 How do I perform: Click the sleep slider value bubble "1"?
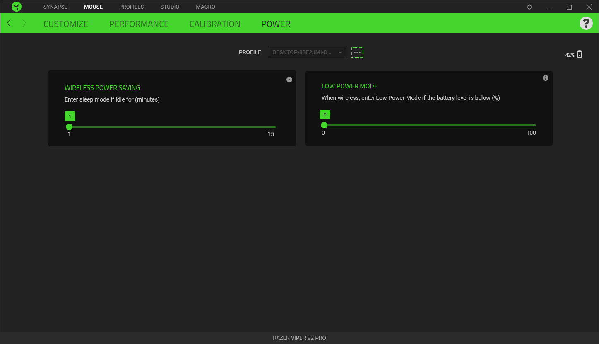click(x=70, y=116)
